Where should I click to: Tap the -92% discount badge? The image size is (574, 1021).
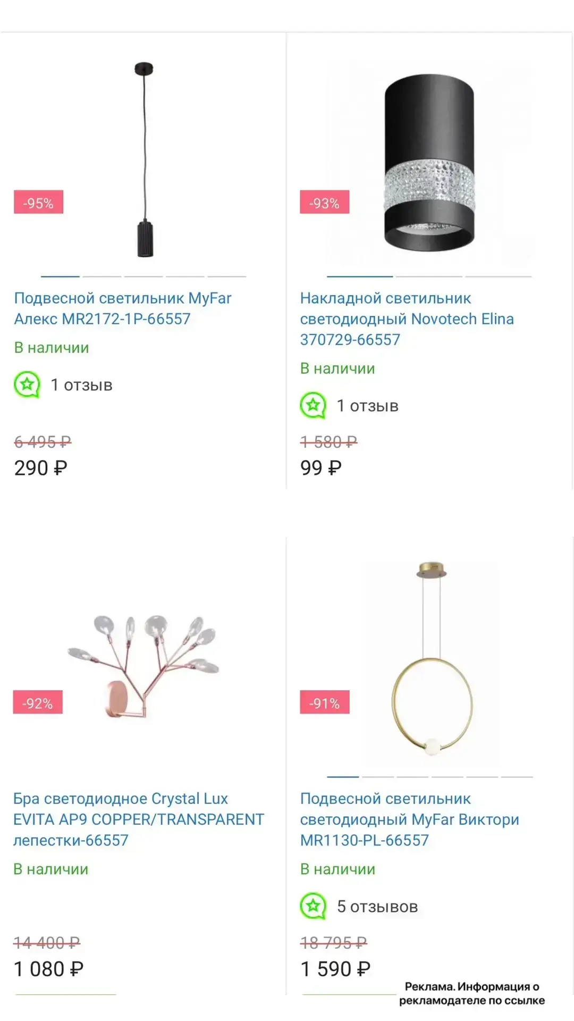[x=38, y=702]
